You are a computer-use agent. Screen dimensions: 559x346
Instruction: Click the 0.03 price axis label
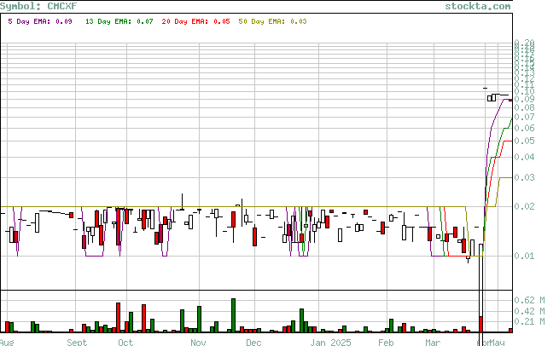coord(524,177)
